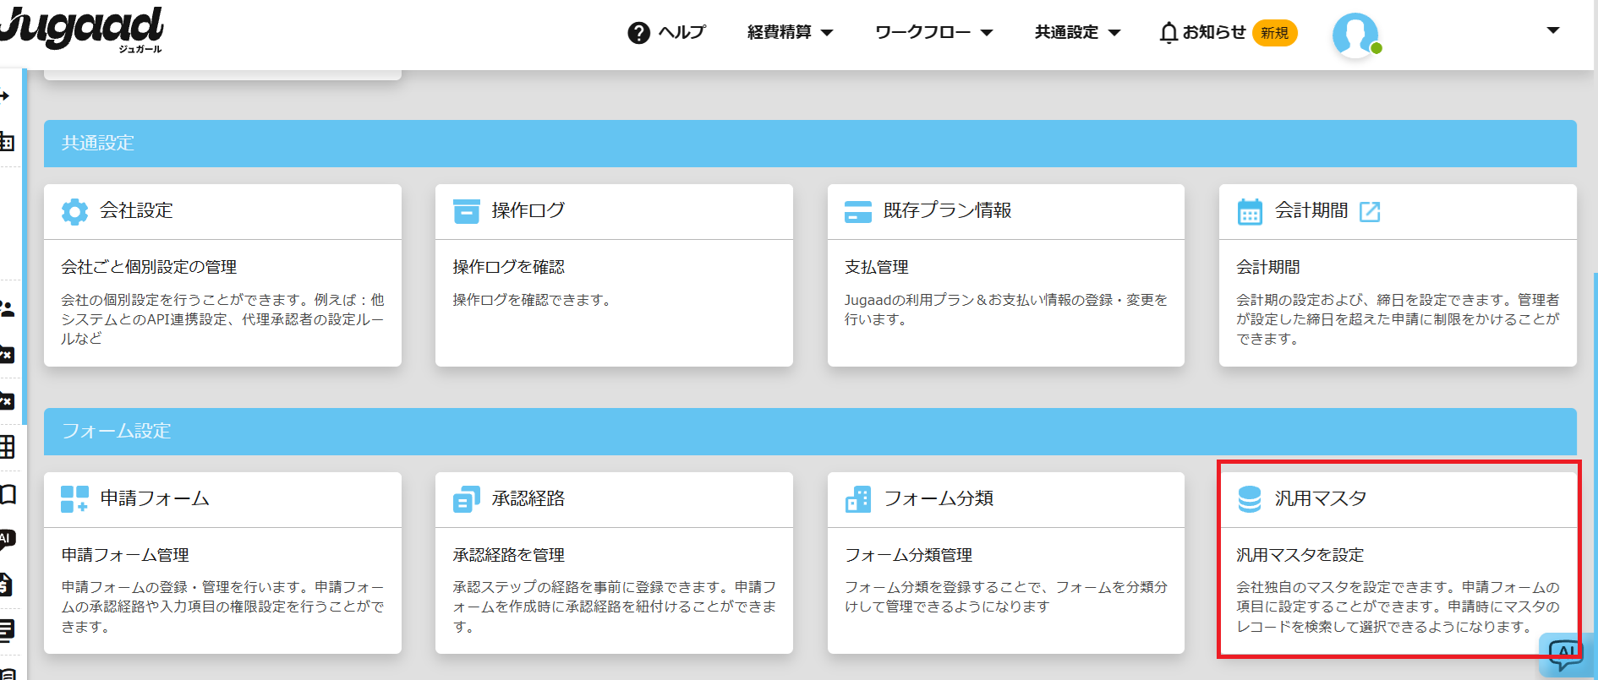Expand the ワークフロー dropdown menu
Image resolution: width=1598 pixels, height=680 pixels.
coord(933,32)
